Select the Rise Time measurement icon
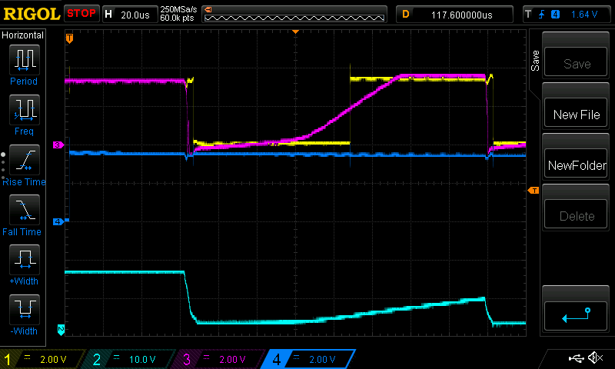Image resolution: width=615 pixels, height=369 pixels. pos(25,160)
